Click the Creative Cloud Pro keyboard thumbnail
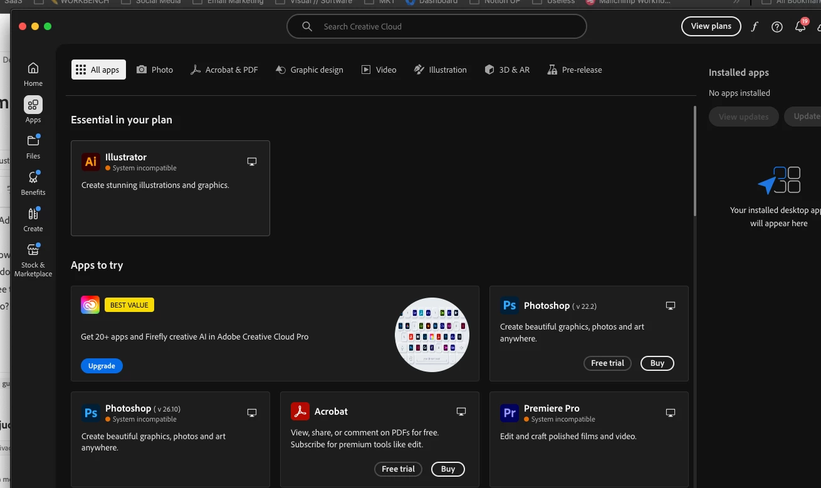 pos(432,335)
